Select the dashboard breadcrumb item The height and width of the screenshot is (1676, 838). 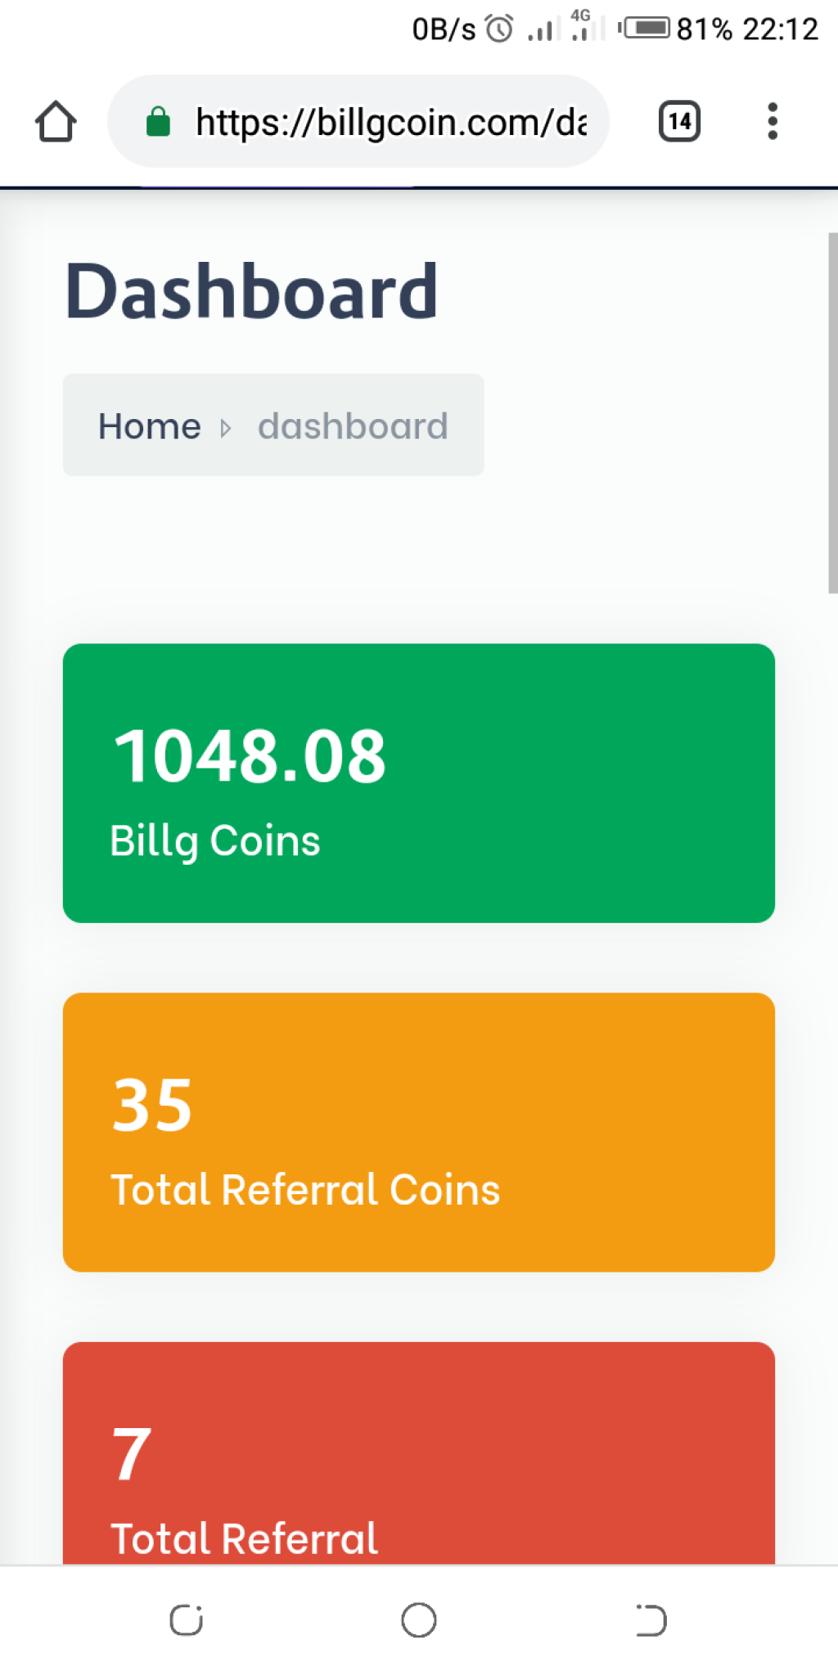[x=353, y=426]
